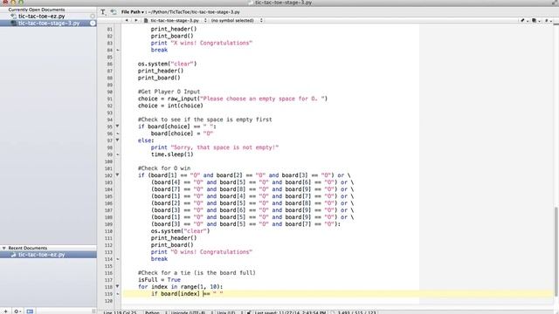Click the document state icon beside File Path

click(x=114, y=12)
